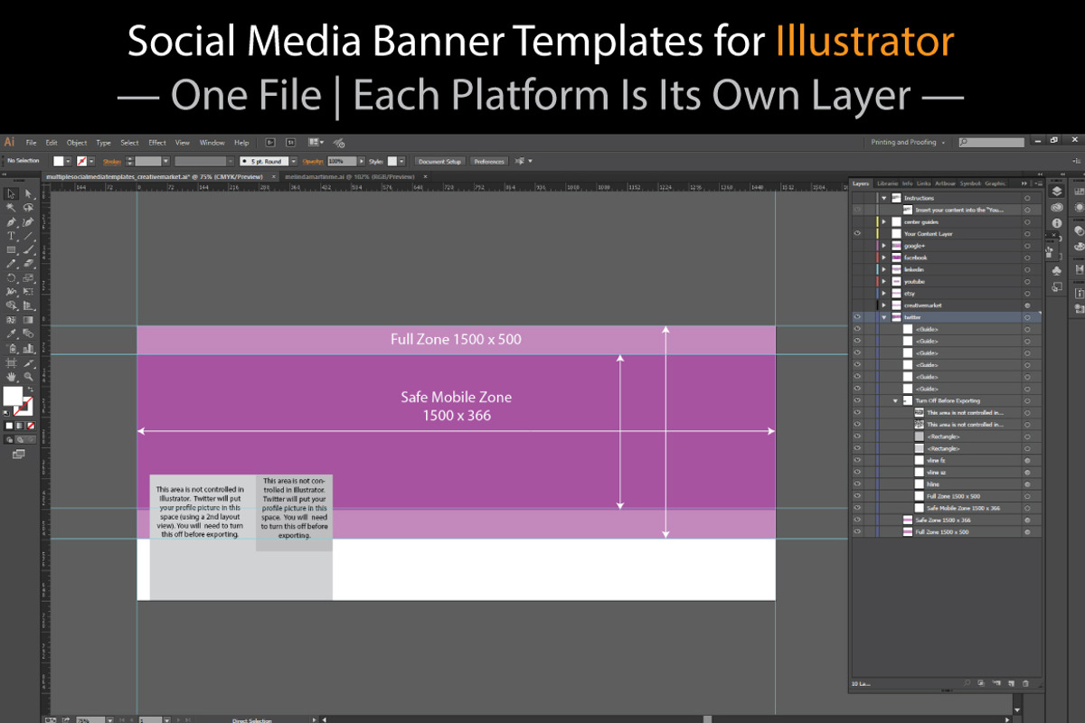Show the facebook layer via visibility column

[857, 258]
